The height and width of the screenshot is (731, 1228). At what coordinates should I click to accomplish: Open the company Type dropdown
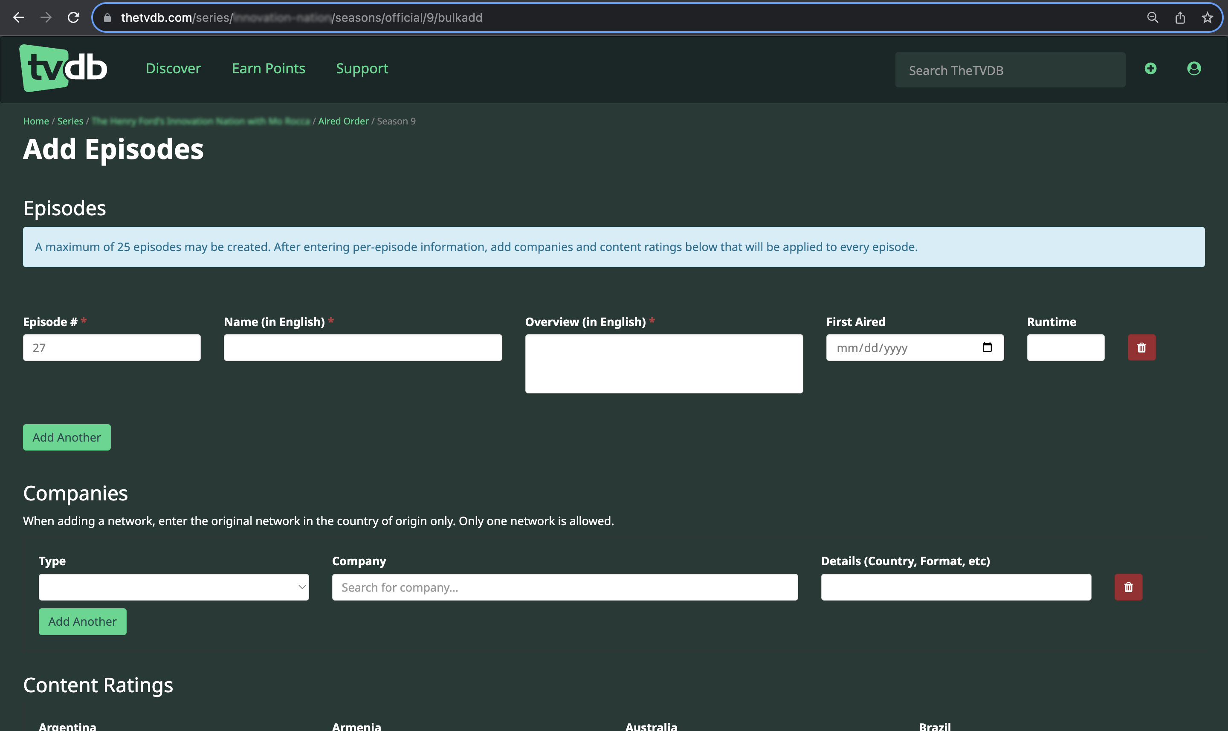[174, 587]
